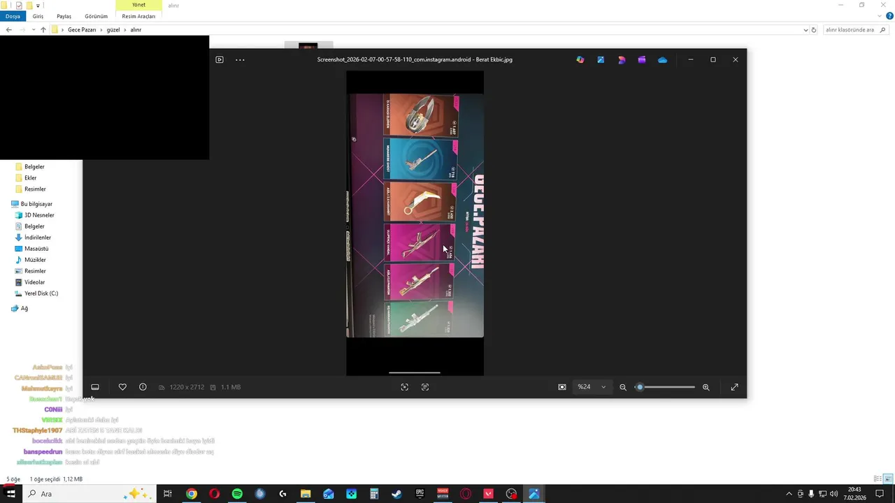The width and height of the screenshot is (895, 503).
Task: Open Müzikler in sidebar
Action: [x=35, y=260]
